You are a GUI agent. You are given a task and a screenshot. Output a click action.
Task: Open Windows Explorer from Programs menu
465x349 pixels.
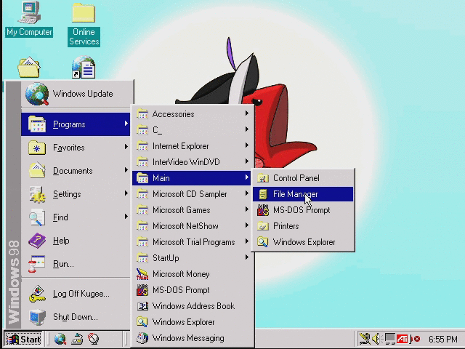(191, 322)
